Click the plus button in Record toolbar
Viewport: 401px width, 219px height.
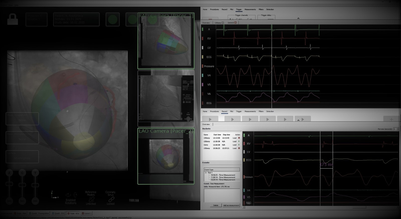[x=391, y=119]
